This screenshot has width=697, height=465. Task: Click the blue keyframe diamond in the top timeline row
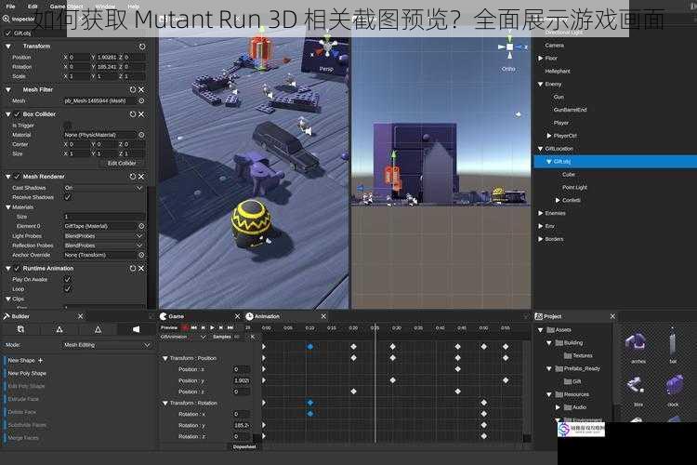click(310, 347)
